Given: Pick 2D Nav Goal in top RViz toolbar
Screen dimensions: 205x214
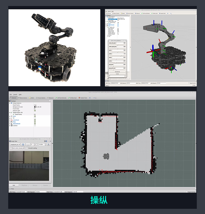Looking at the screenshot, I should 154,13.
